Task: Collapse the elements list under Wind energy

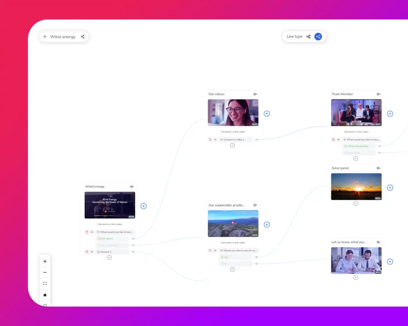Action: click(109, 258)
